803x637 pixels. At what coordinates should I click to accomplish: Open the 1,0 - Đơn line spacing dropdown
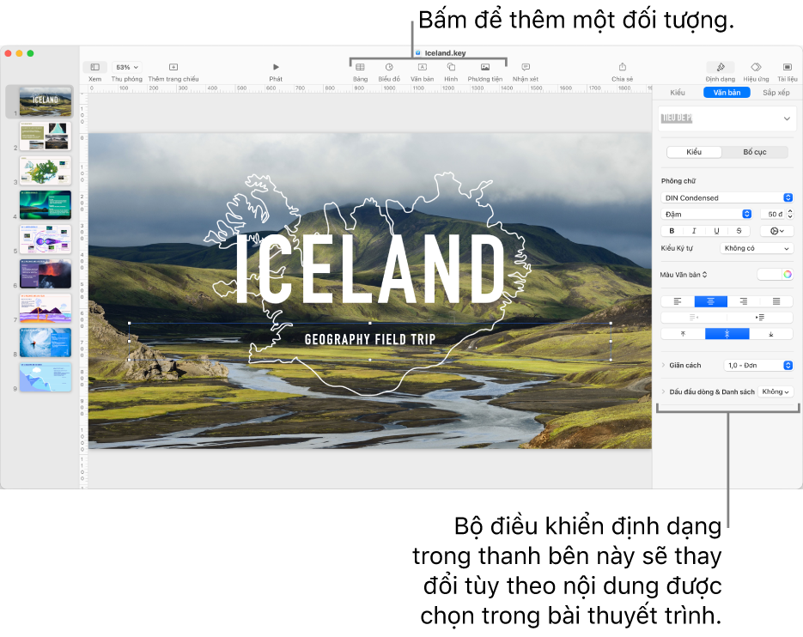(x=758, y=365)
